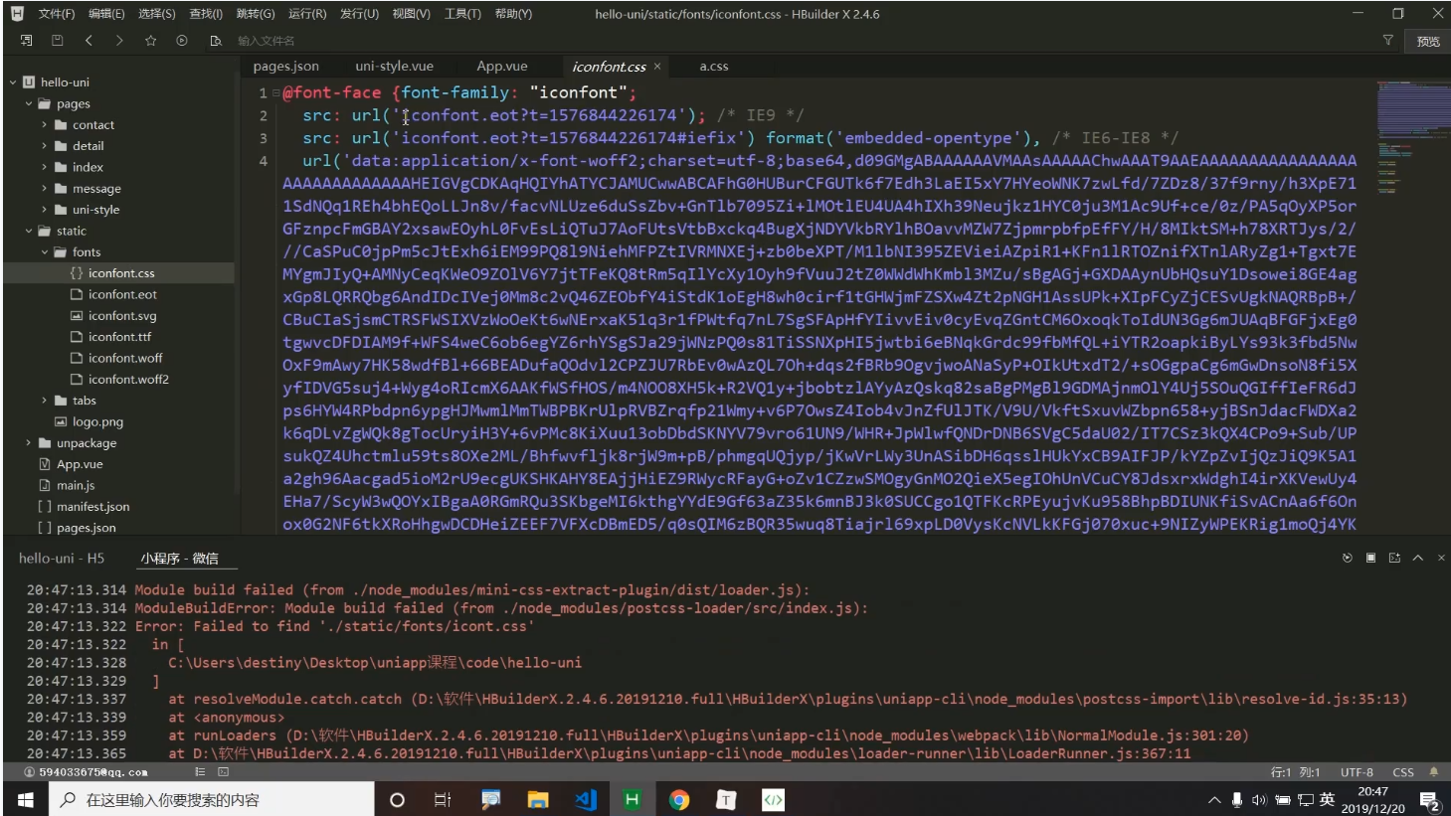
Task: Switch to the hello-uni - H5 console tab
Action: click(x=62, y=559)
